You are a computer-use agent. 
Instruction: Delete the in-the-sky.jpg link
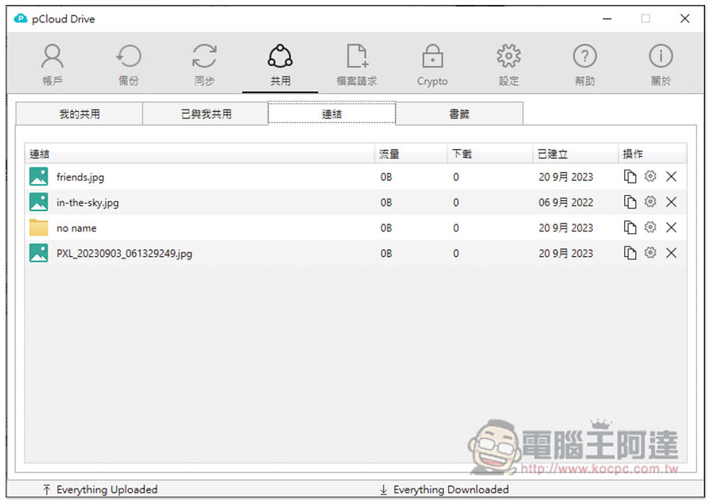(671, 201)
